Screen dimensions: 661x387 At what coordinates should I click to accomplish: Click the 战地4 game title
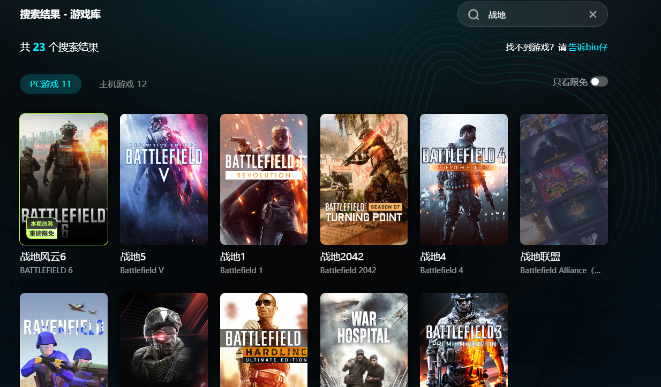tap(433, 257)
